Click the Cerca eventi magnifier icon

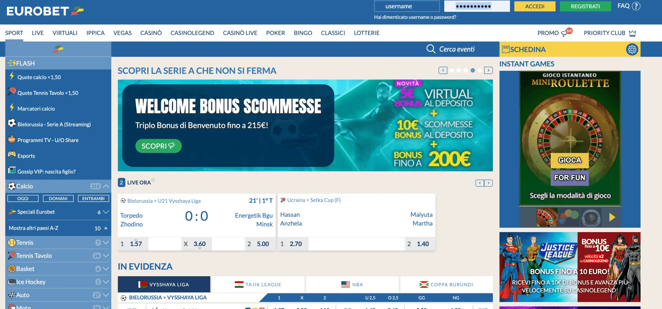tap(431, 49)
